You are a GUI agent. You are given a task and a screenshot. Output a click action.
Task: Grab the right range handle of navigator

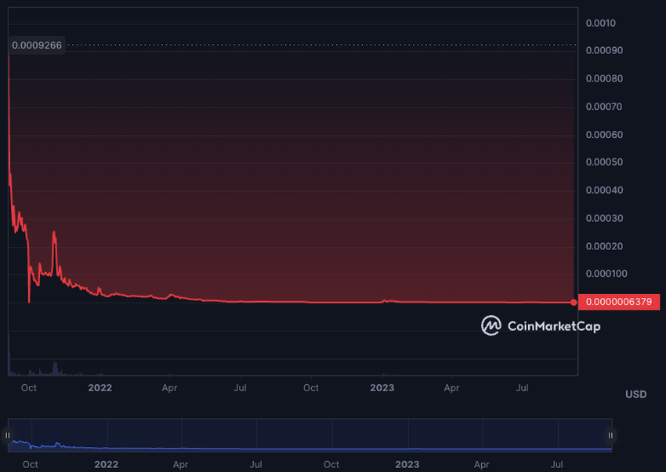point(610,435)
